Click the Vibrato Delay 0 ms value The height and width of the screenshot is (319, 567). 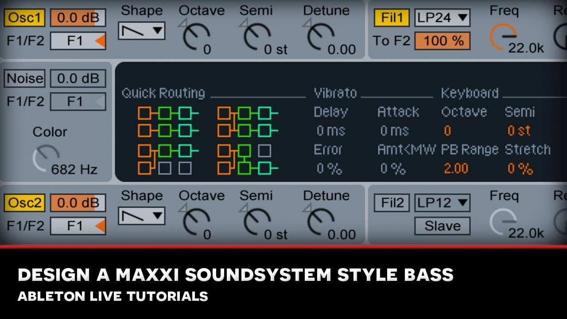pyautogui.click(x=330, y=131)
